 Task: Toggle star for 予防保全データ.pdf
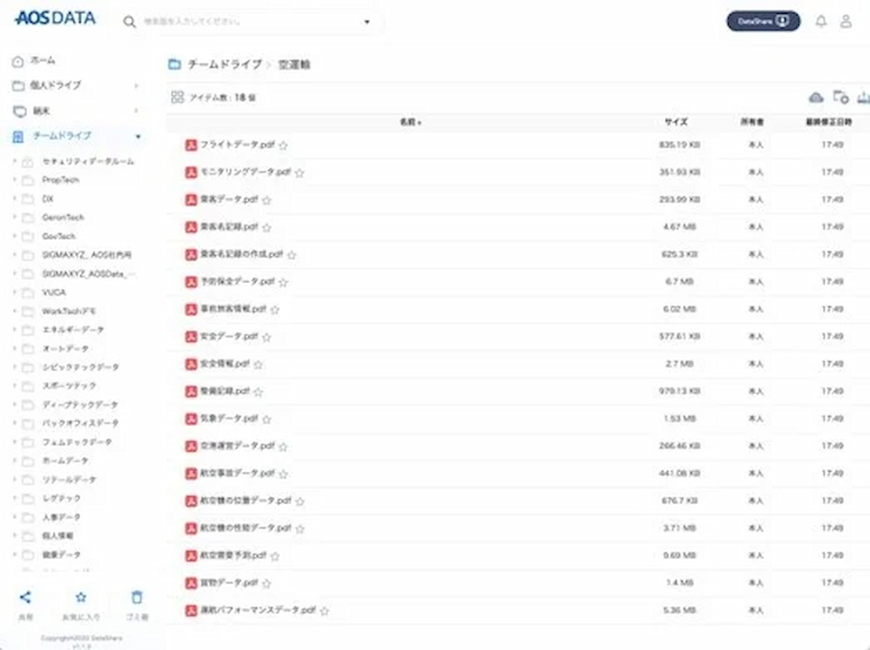[x=283, y=282]
